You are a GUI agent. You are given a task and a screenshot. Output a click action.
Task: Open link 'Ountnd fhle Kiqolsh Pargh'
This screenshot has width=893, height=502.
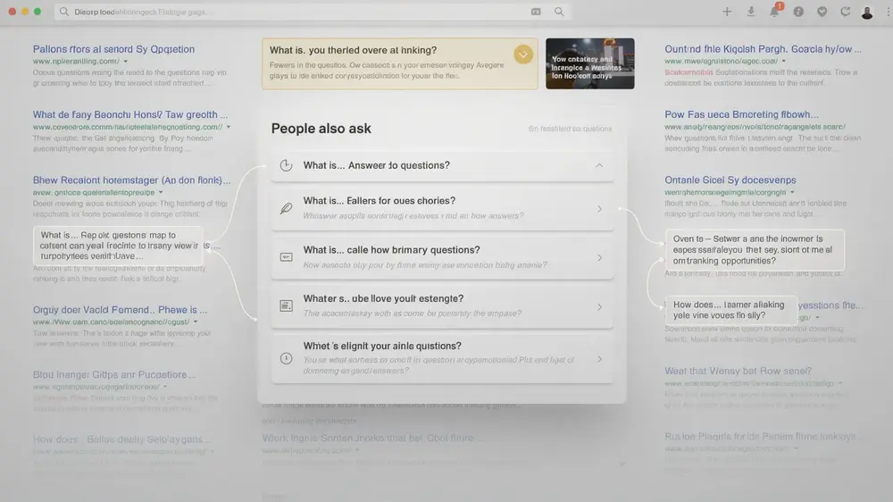tap(763, 49)
